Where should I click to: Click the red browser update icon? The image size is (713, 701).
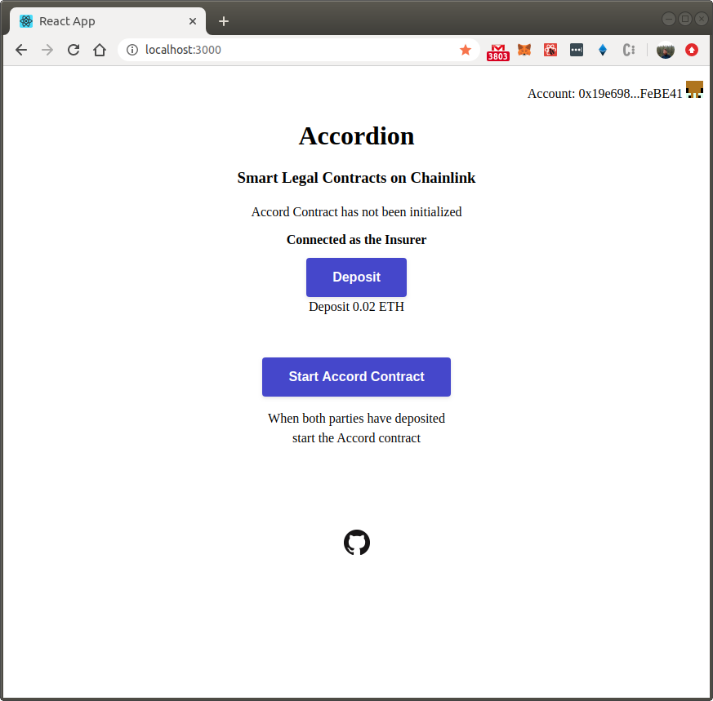[x=692, y=50]
